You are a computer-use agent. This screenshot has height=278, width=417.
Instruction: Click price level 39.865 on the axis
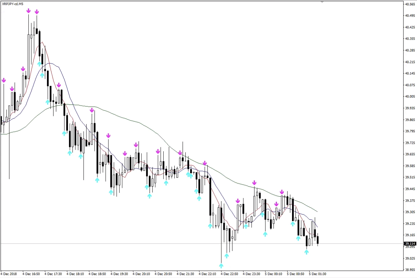point(410,120)
